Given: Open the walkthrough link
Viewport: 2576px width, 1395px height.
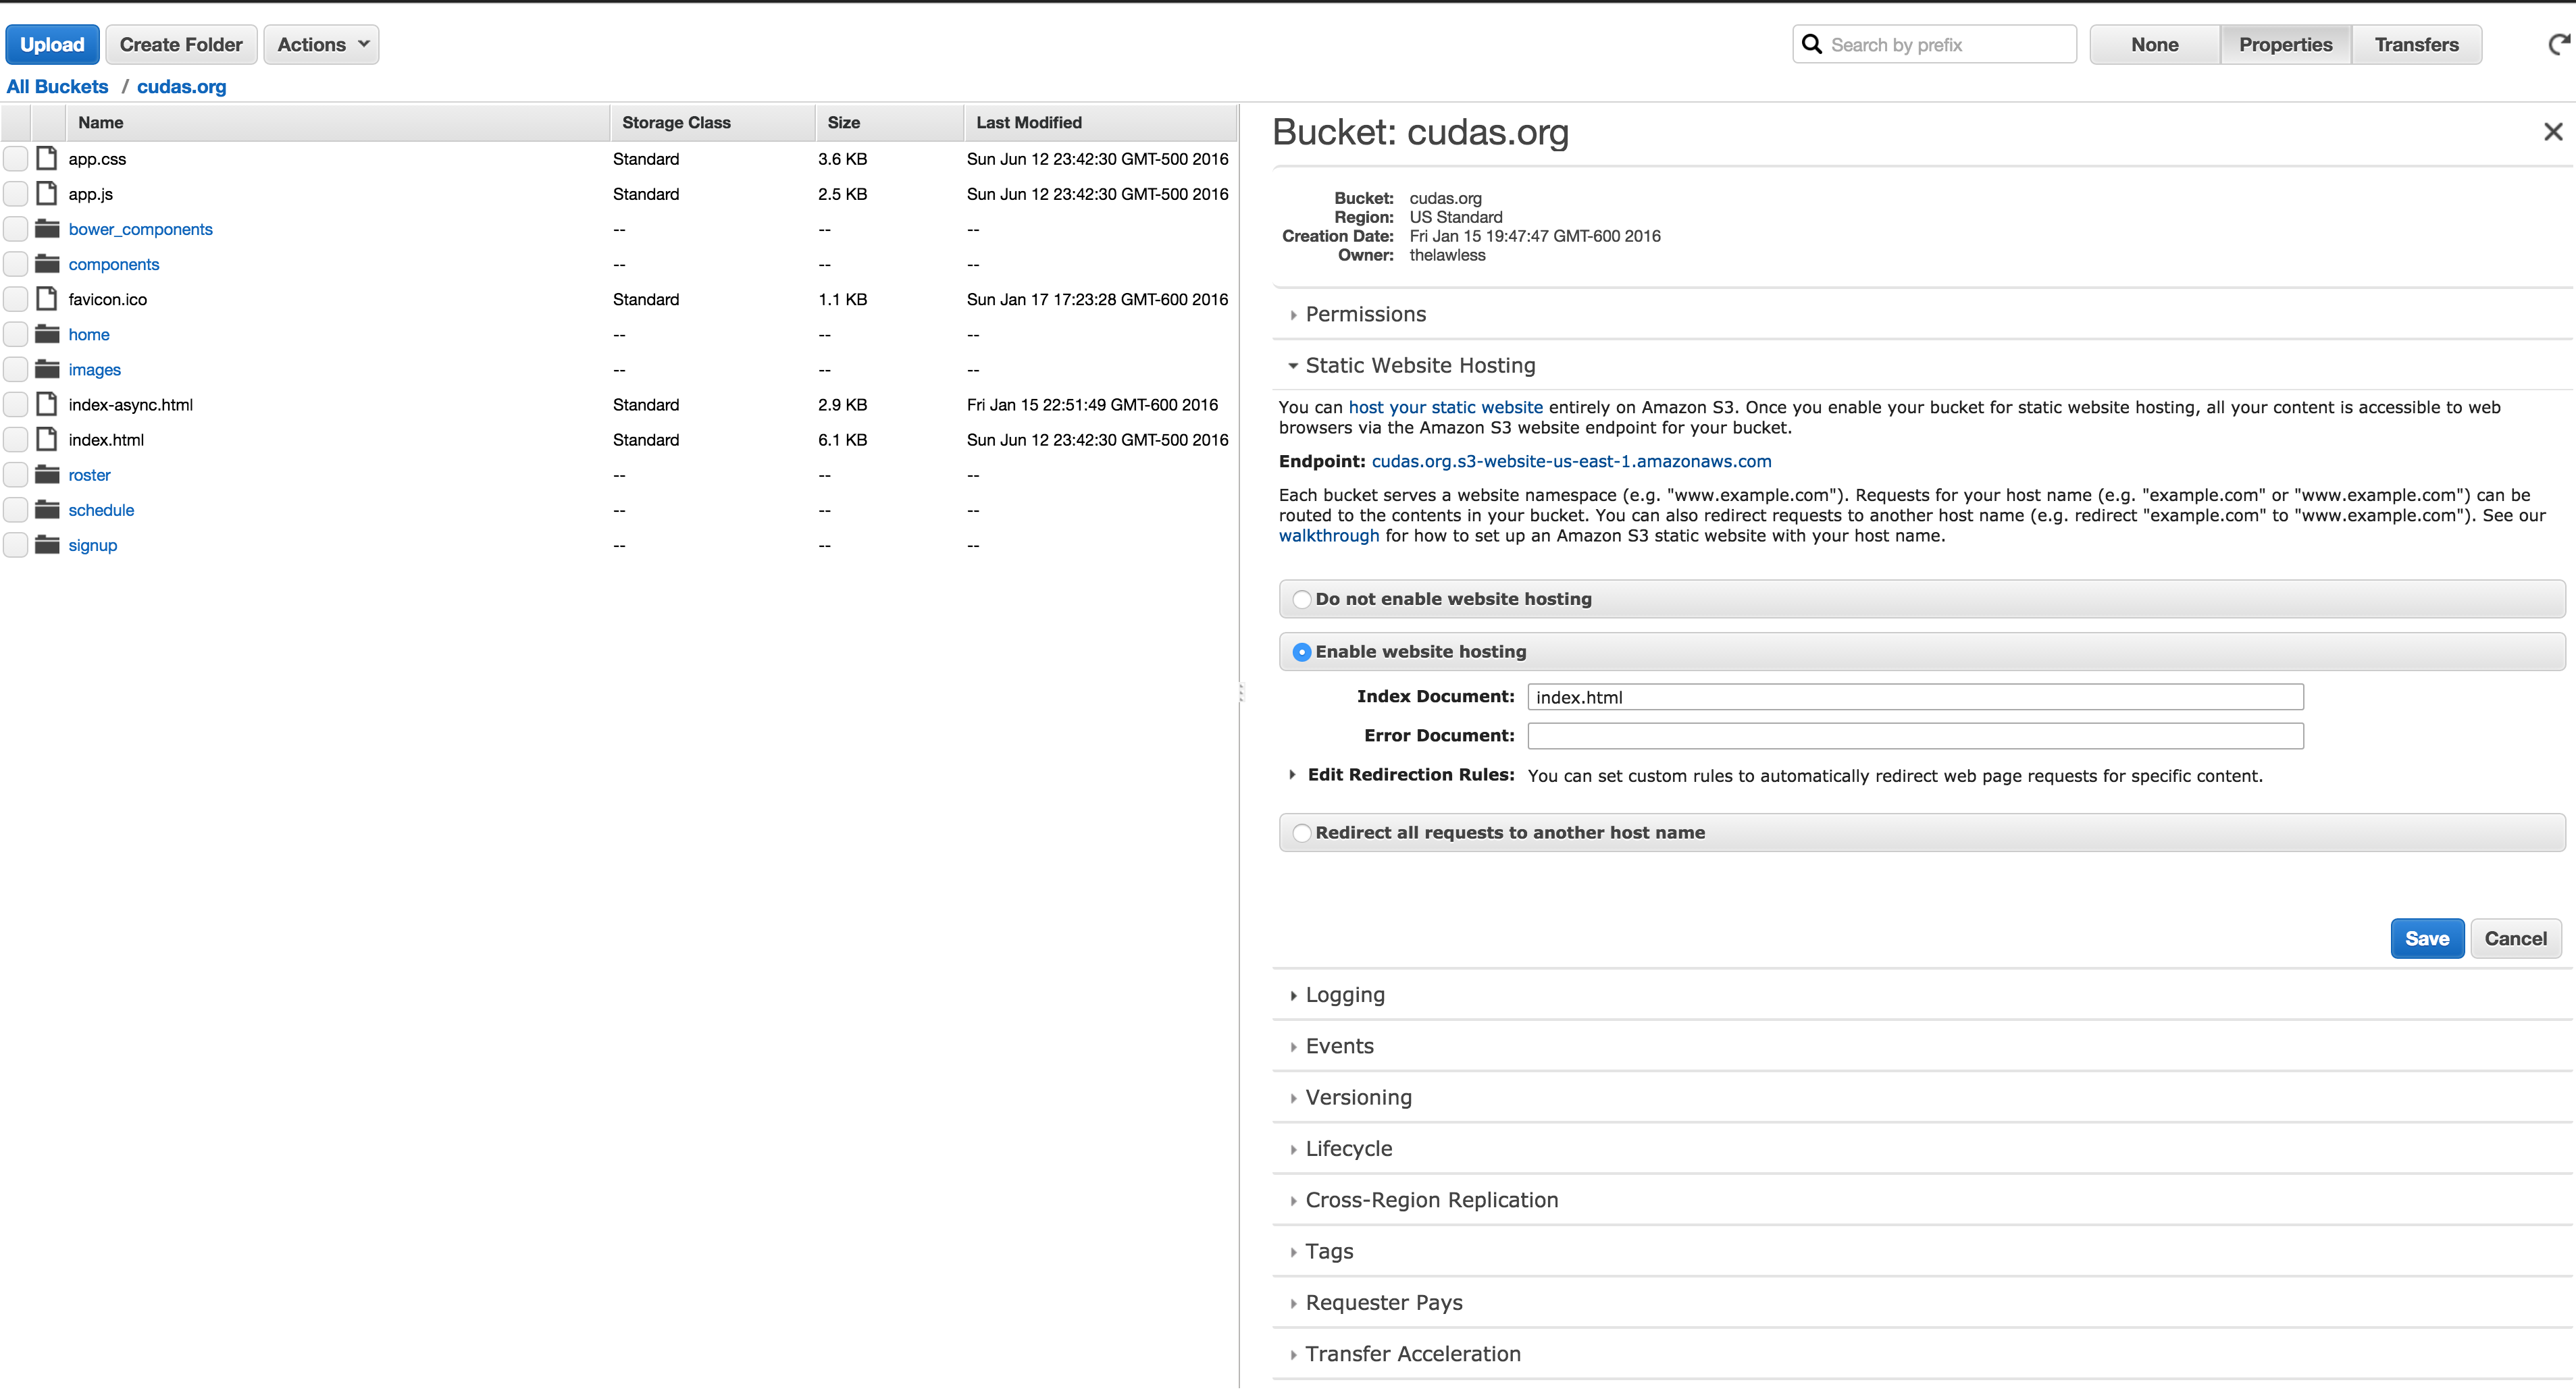Looking at the screenshot, I should tap(1329, 535).
